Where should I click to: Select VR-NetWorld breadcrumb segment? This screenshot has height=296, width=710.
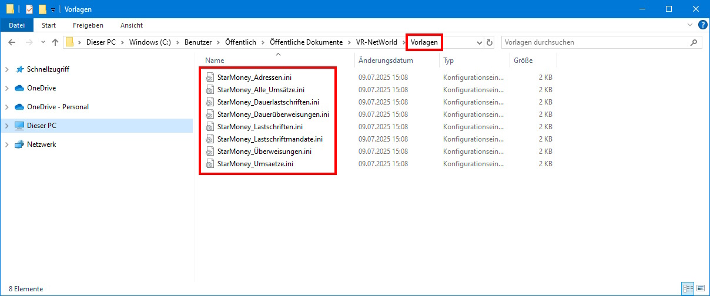tap(377, 42)
